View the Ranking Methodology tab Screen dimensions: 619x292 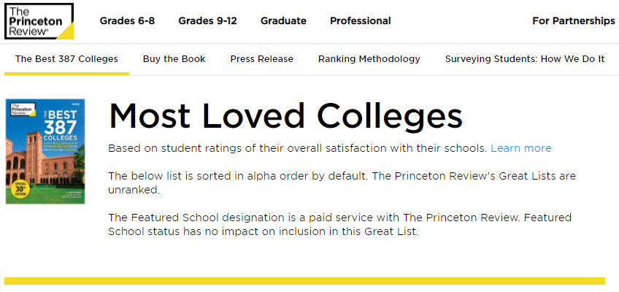(x=369, y=59)
